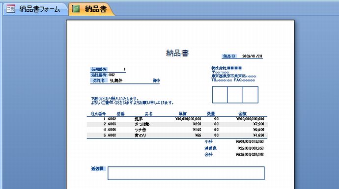
Task: Click the 納品書 title heading on the page
Action: click(x=177, y=53)
